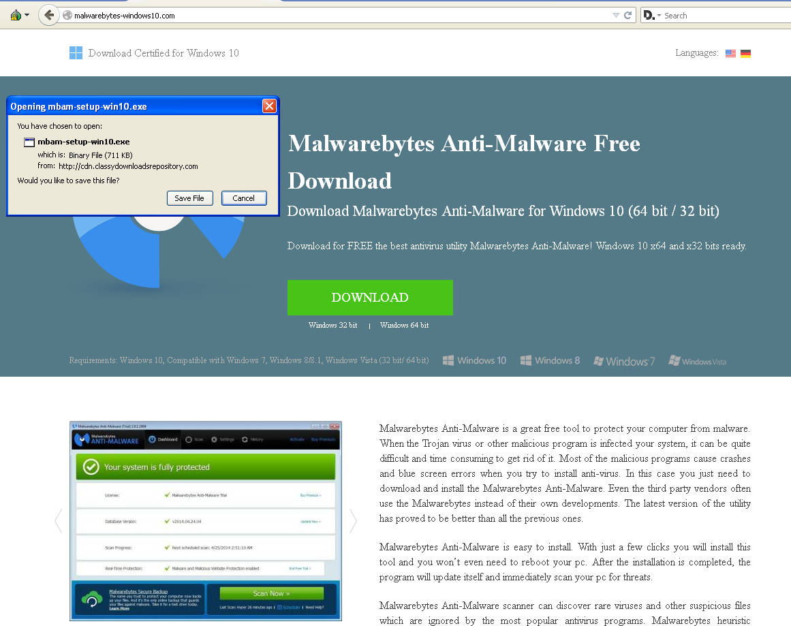This screenshot has height=626, width=791.
Task: Click the Windows 7 logo badge
Action: click(624, 361)
